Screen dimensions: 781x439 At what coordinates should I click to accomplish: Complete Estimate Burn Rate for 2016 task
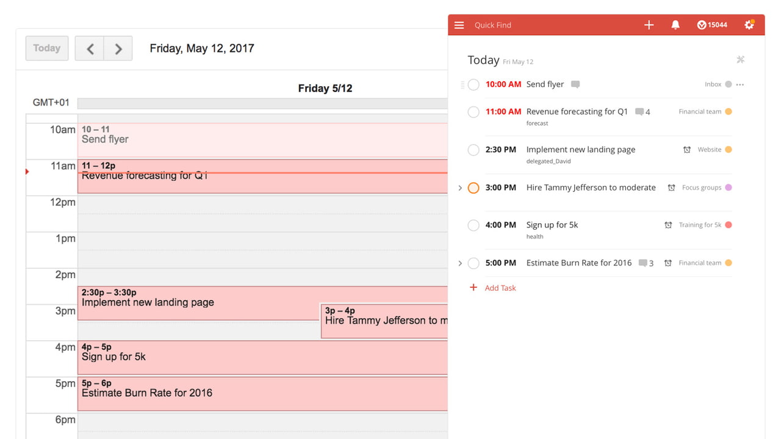pyautogui.click(x=473, y=263)
